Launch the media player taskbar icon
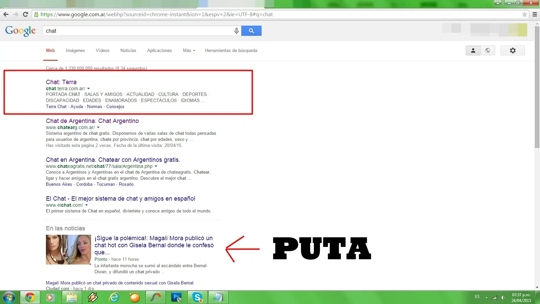Viewport: 540px width, 304px height. coord(51,298)
